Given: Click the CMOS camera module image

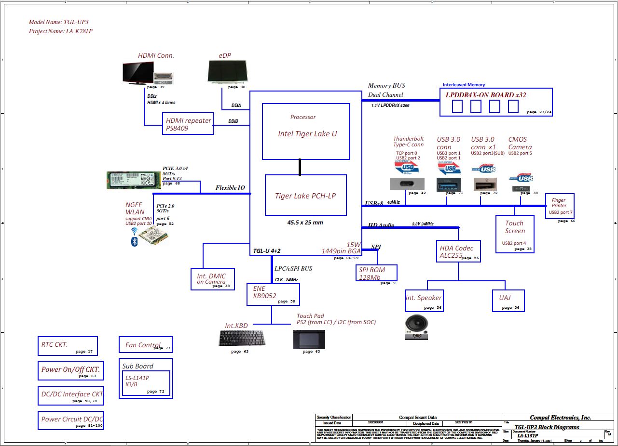Looking at the screenshot, I should [520, 189].
